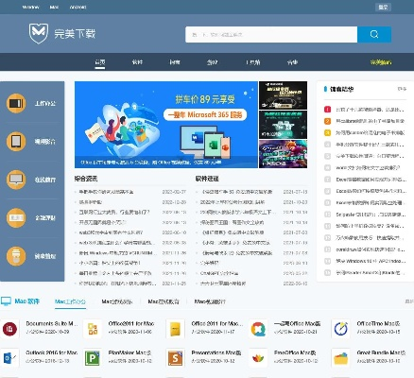Switch to the active Mac工作办公 tab
This screenshot has height=378, width=414.
pyautogui.click(x=70, y=301)
